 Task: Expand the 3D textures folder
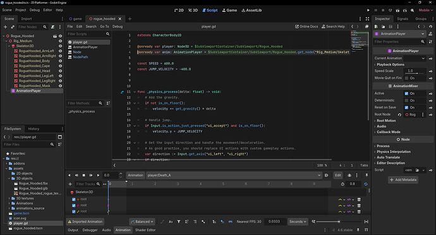[9, 198]
